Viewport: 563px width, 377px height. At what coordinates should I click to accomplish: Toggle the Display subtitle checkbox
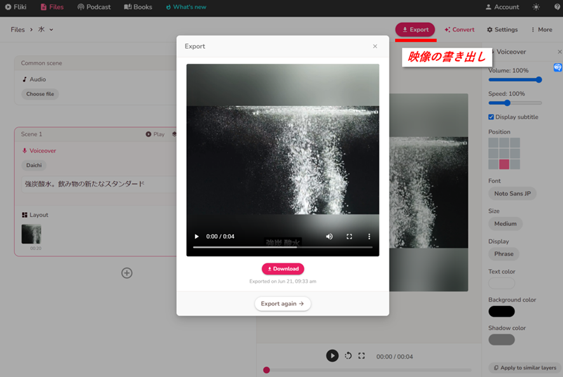(491, 117)
